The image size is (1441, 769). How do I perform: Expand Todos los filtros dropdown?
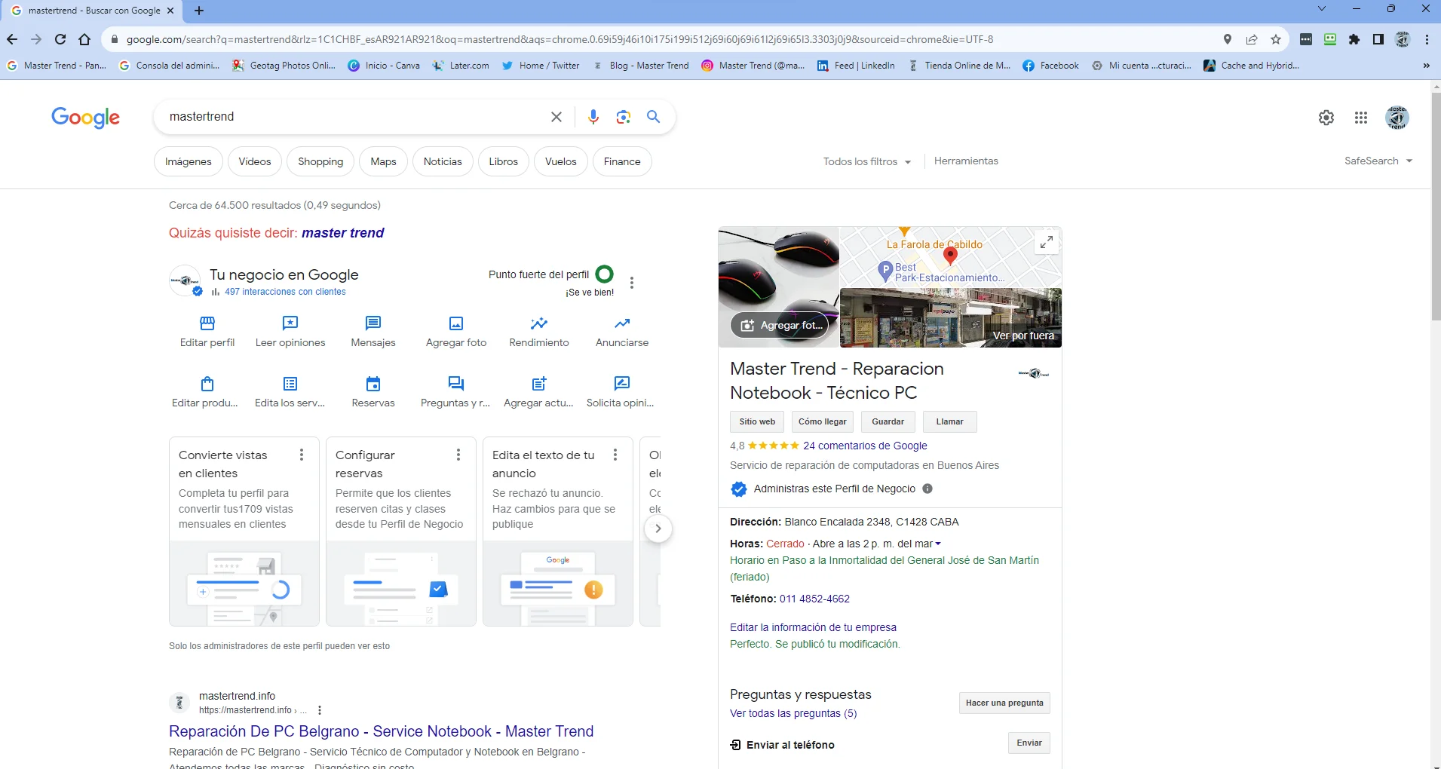[867, 161]
